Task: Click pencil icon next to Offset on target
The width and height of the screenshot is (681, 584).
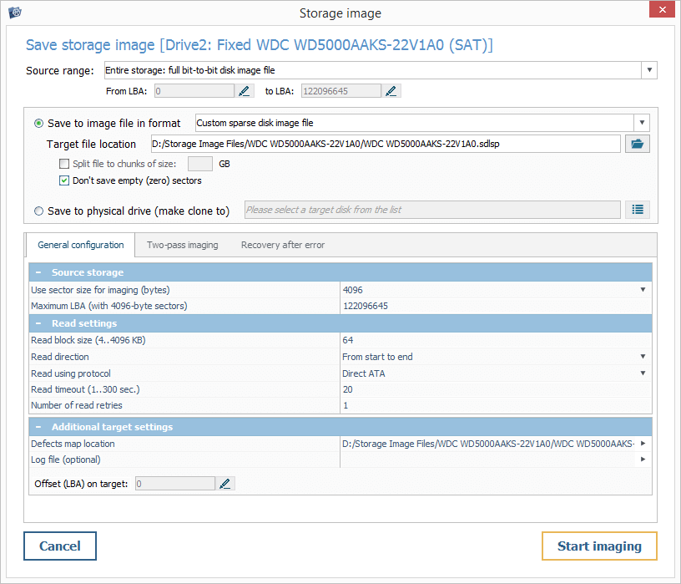Action: [225, 484]
